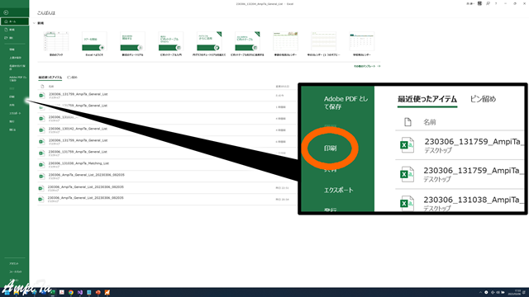Open Adobe Acrobat from the taskbar

[62, 292]
